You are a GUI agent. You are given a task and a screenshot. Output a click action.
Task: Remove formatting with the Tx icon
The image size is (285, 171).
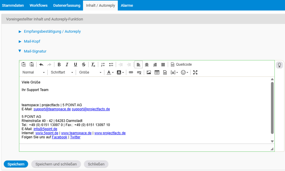click(x=93, y=64)
